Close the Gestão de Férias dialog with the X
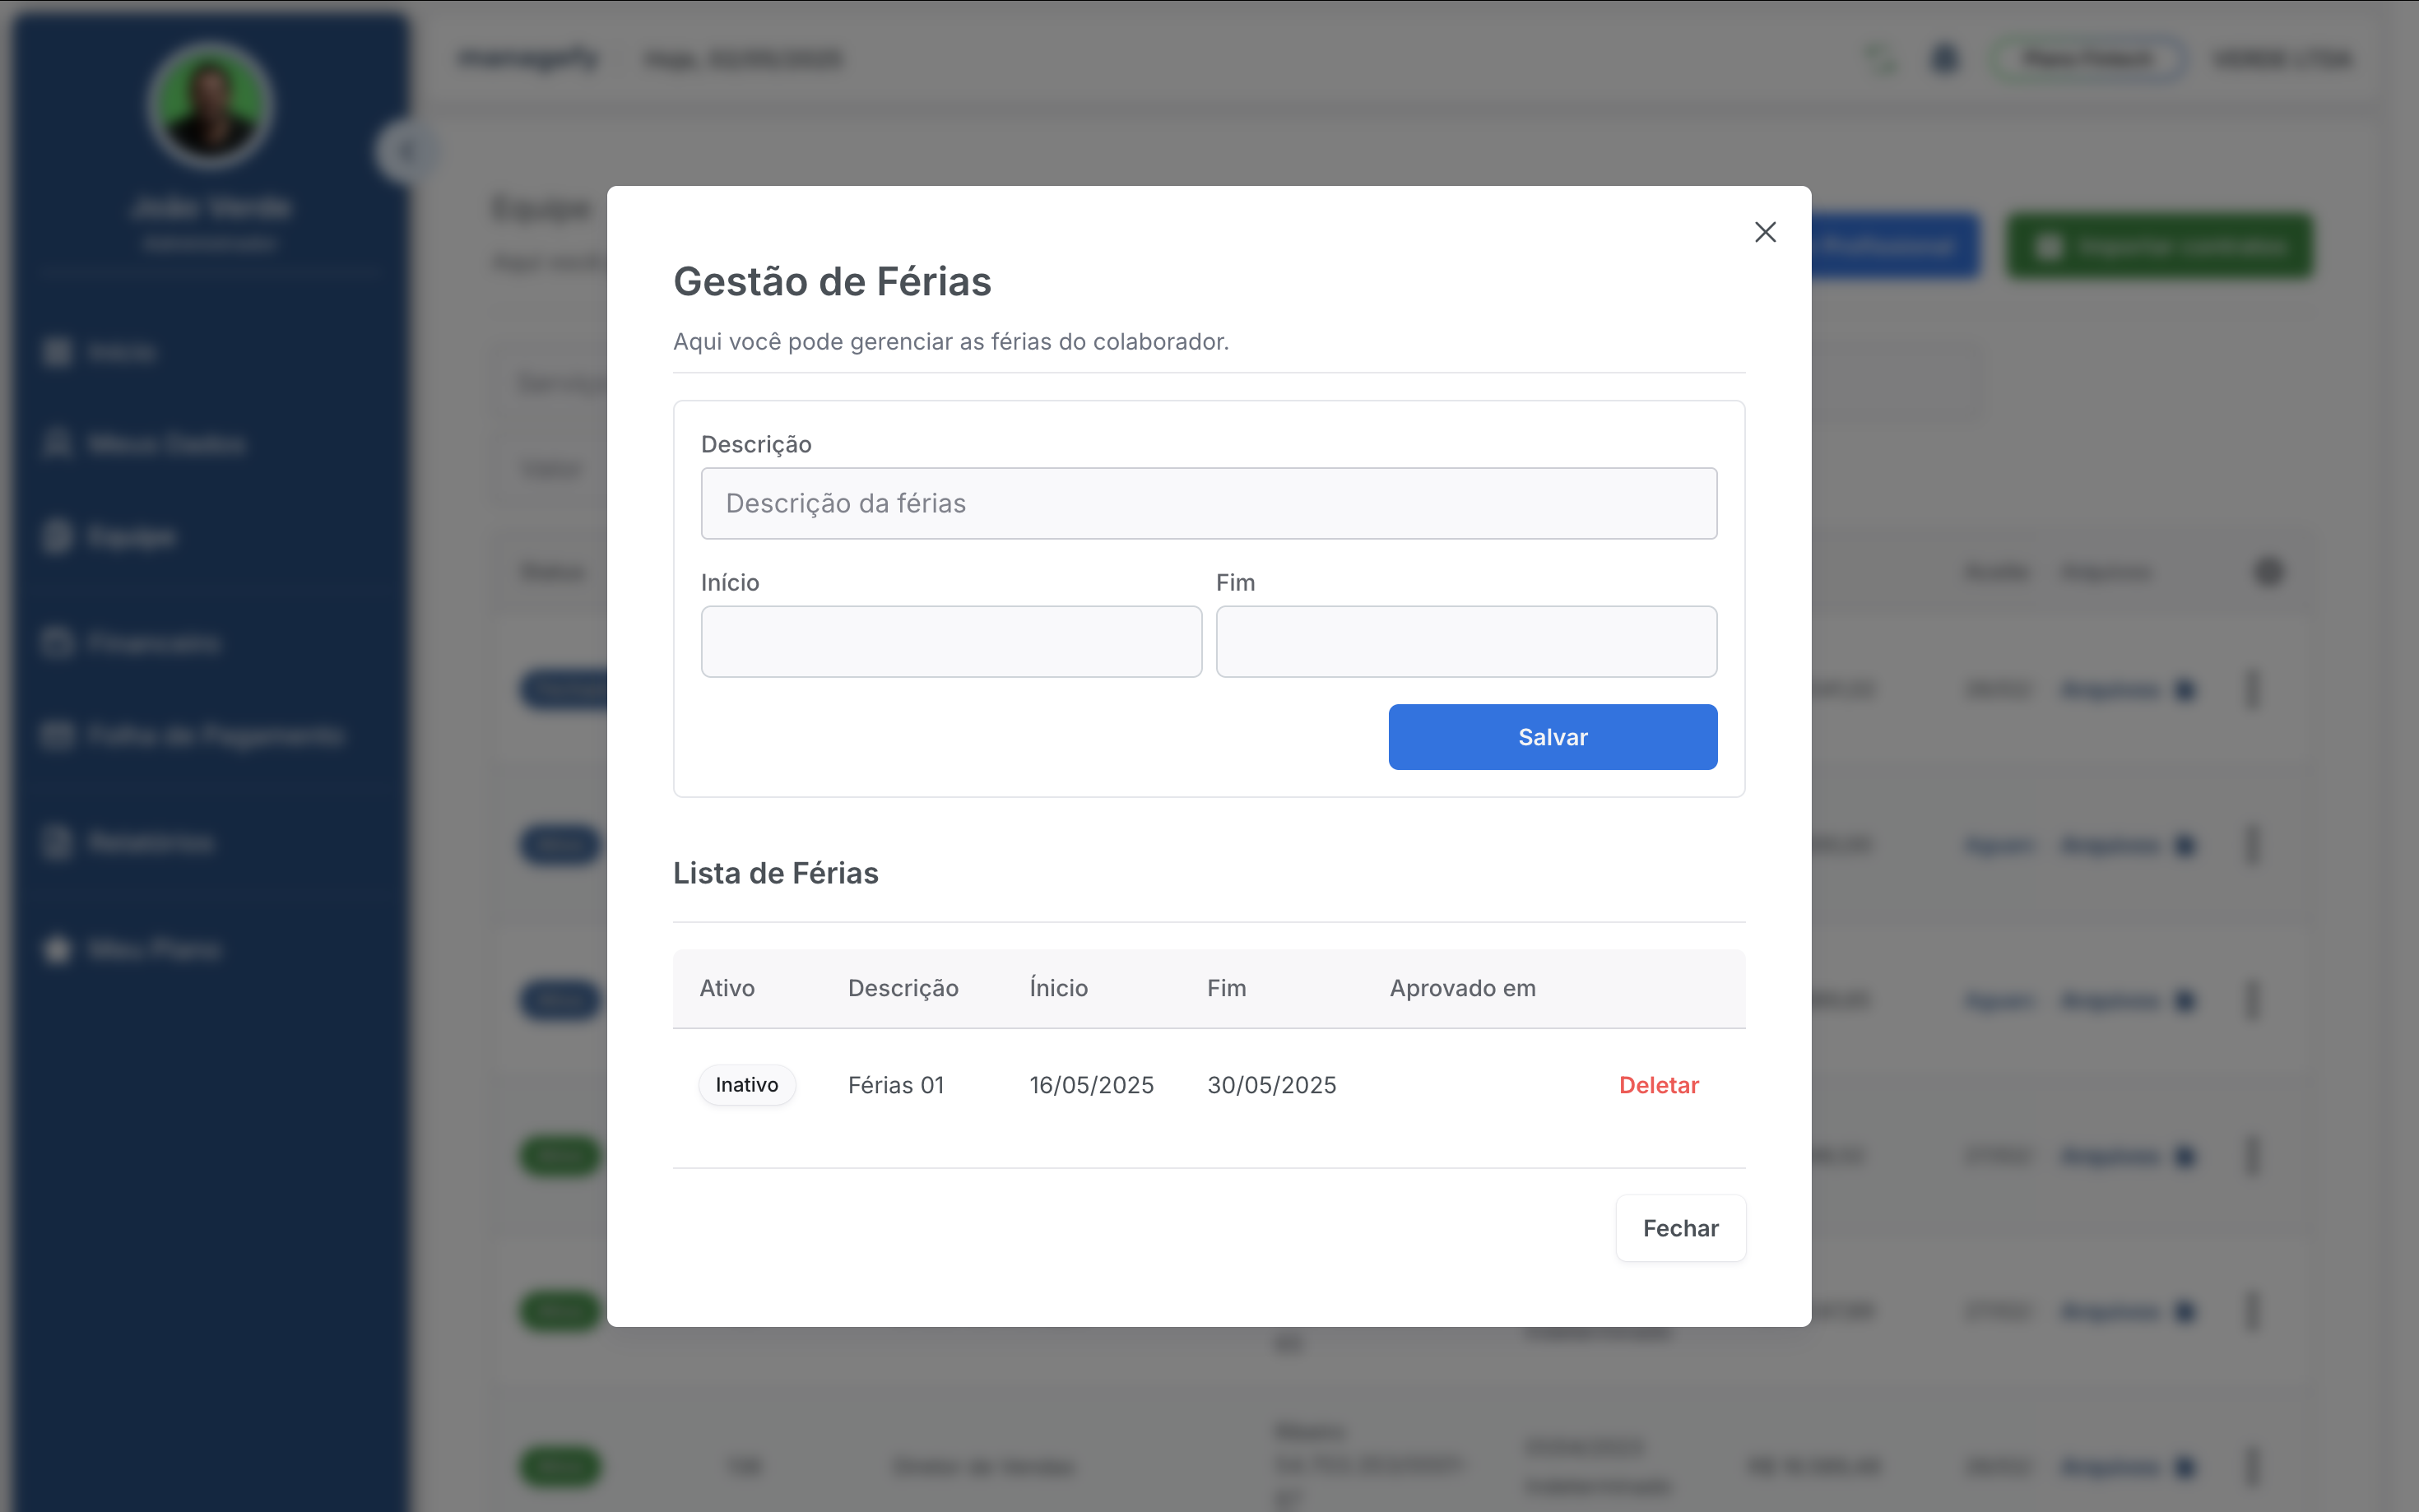The width and height of the screenshot is (2419, 1512). [x=1765, y=232]
